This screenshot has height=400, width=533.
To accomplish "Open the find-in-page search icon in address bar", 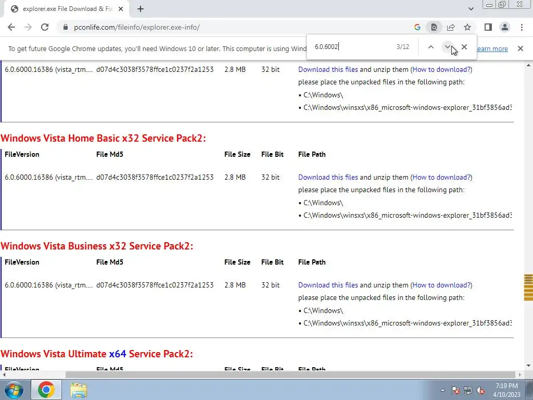I will coord(434,27).
